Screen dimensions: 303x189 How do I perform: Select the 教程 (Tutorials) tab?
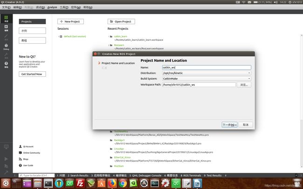pyautogui.click(x=32, y=40)
